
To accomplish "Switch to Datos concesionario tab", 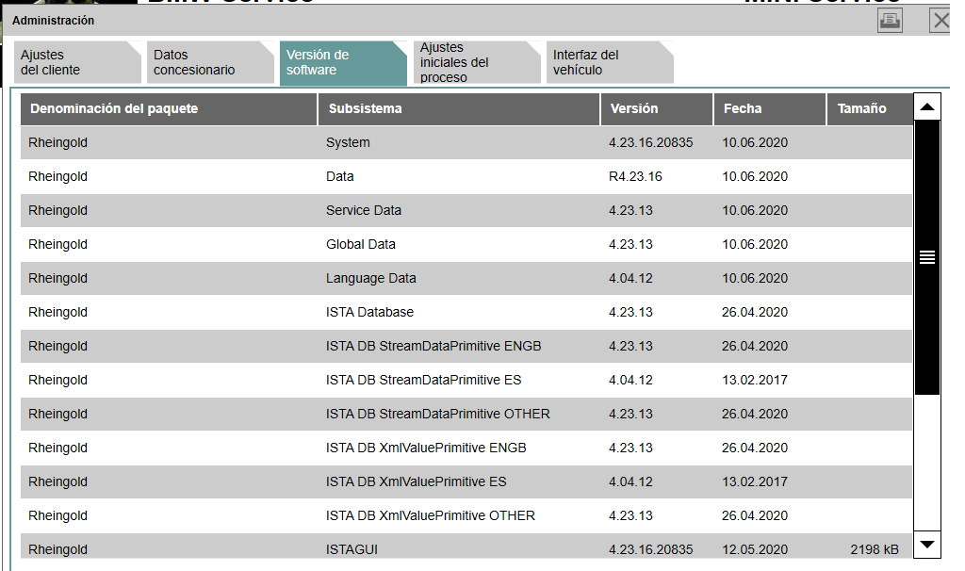I will click(x=210, y=62).
